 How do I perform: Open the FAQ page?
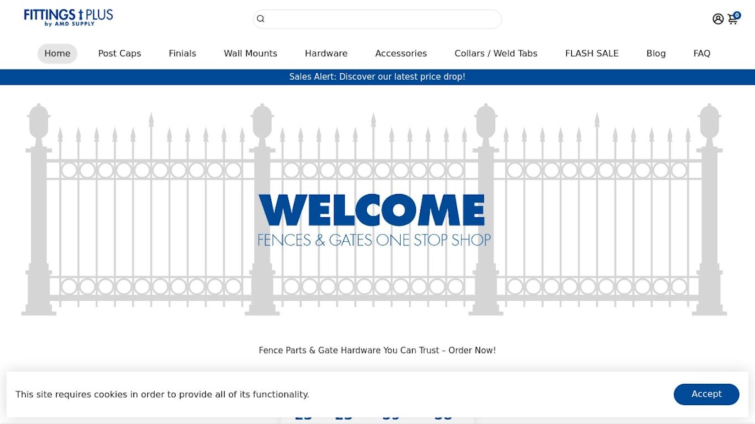pos(702,53)
